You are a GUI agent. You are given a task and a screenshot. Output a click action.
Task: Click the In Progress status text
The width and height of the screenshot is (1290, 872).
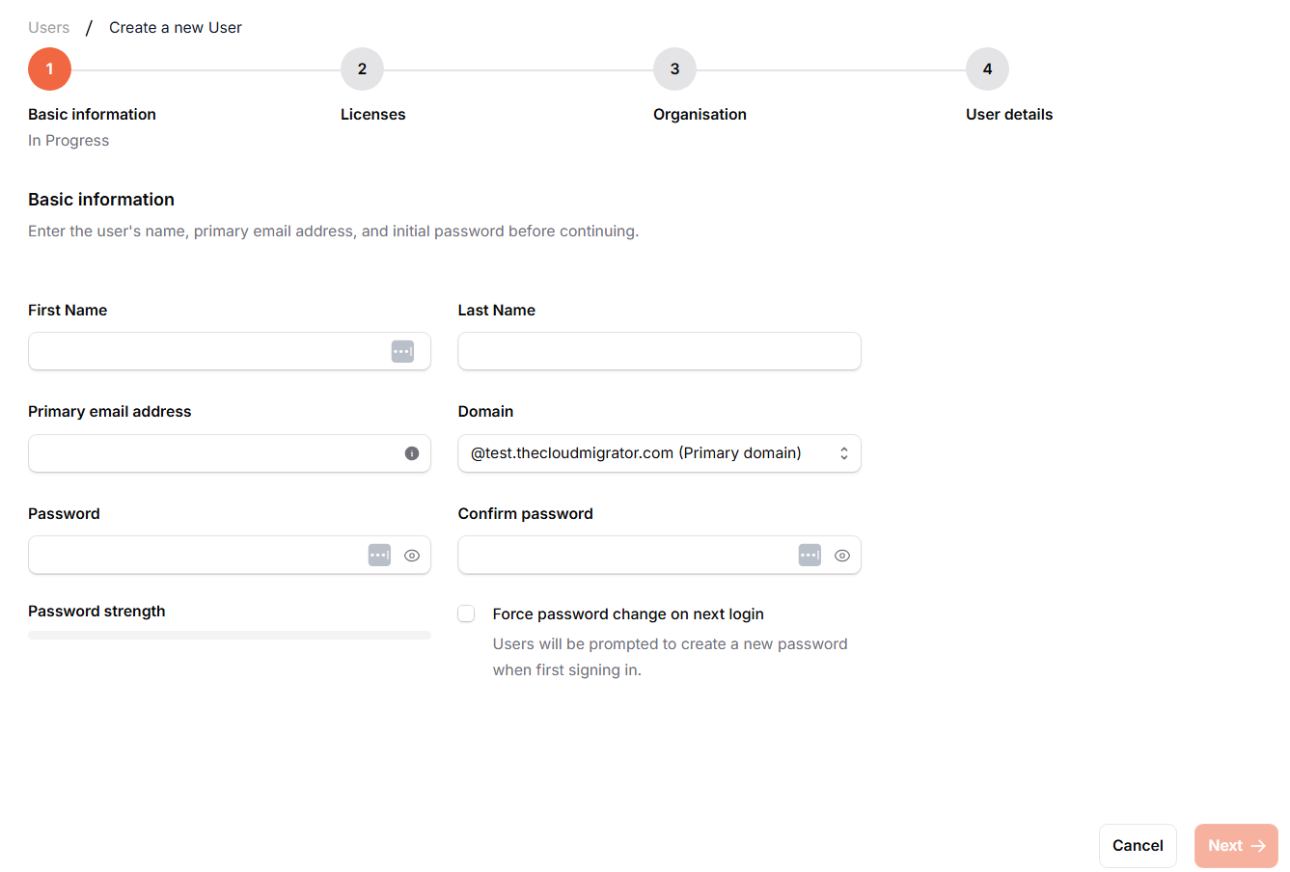tap(69, 141)
